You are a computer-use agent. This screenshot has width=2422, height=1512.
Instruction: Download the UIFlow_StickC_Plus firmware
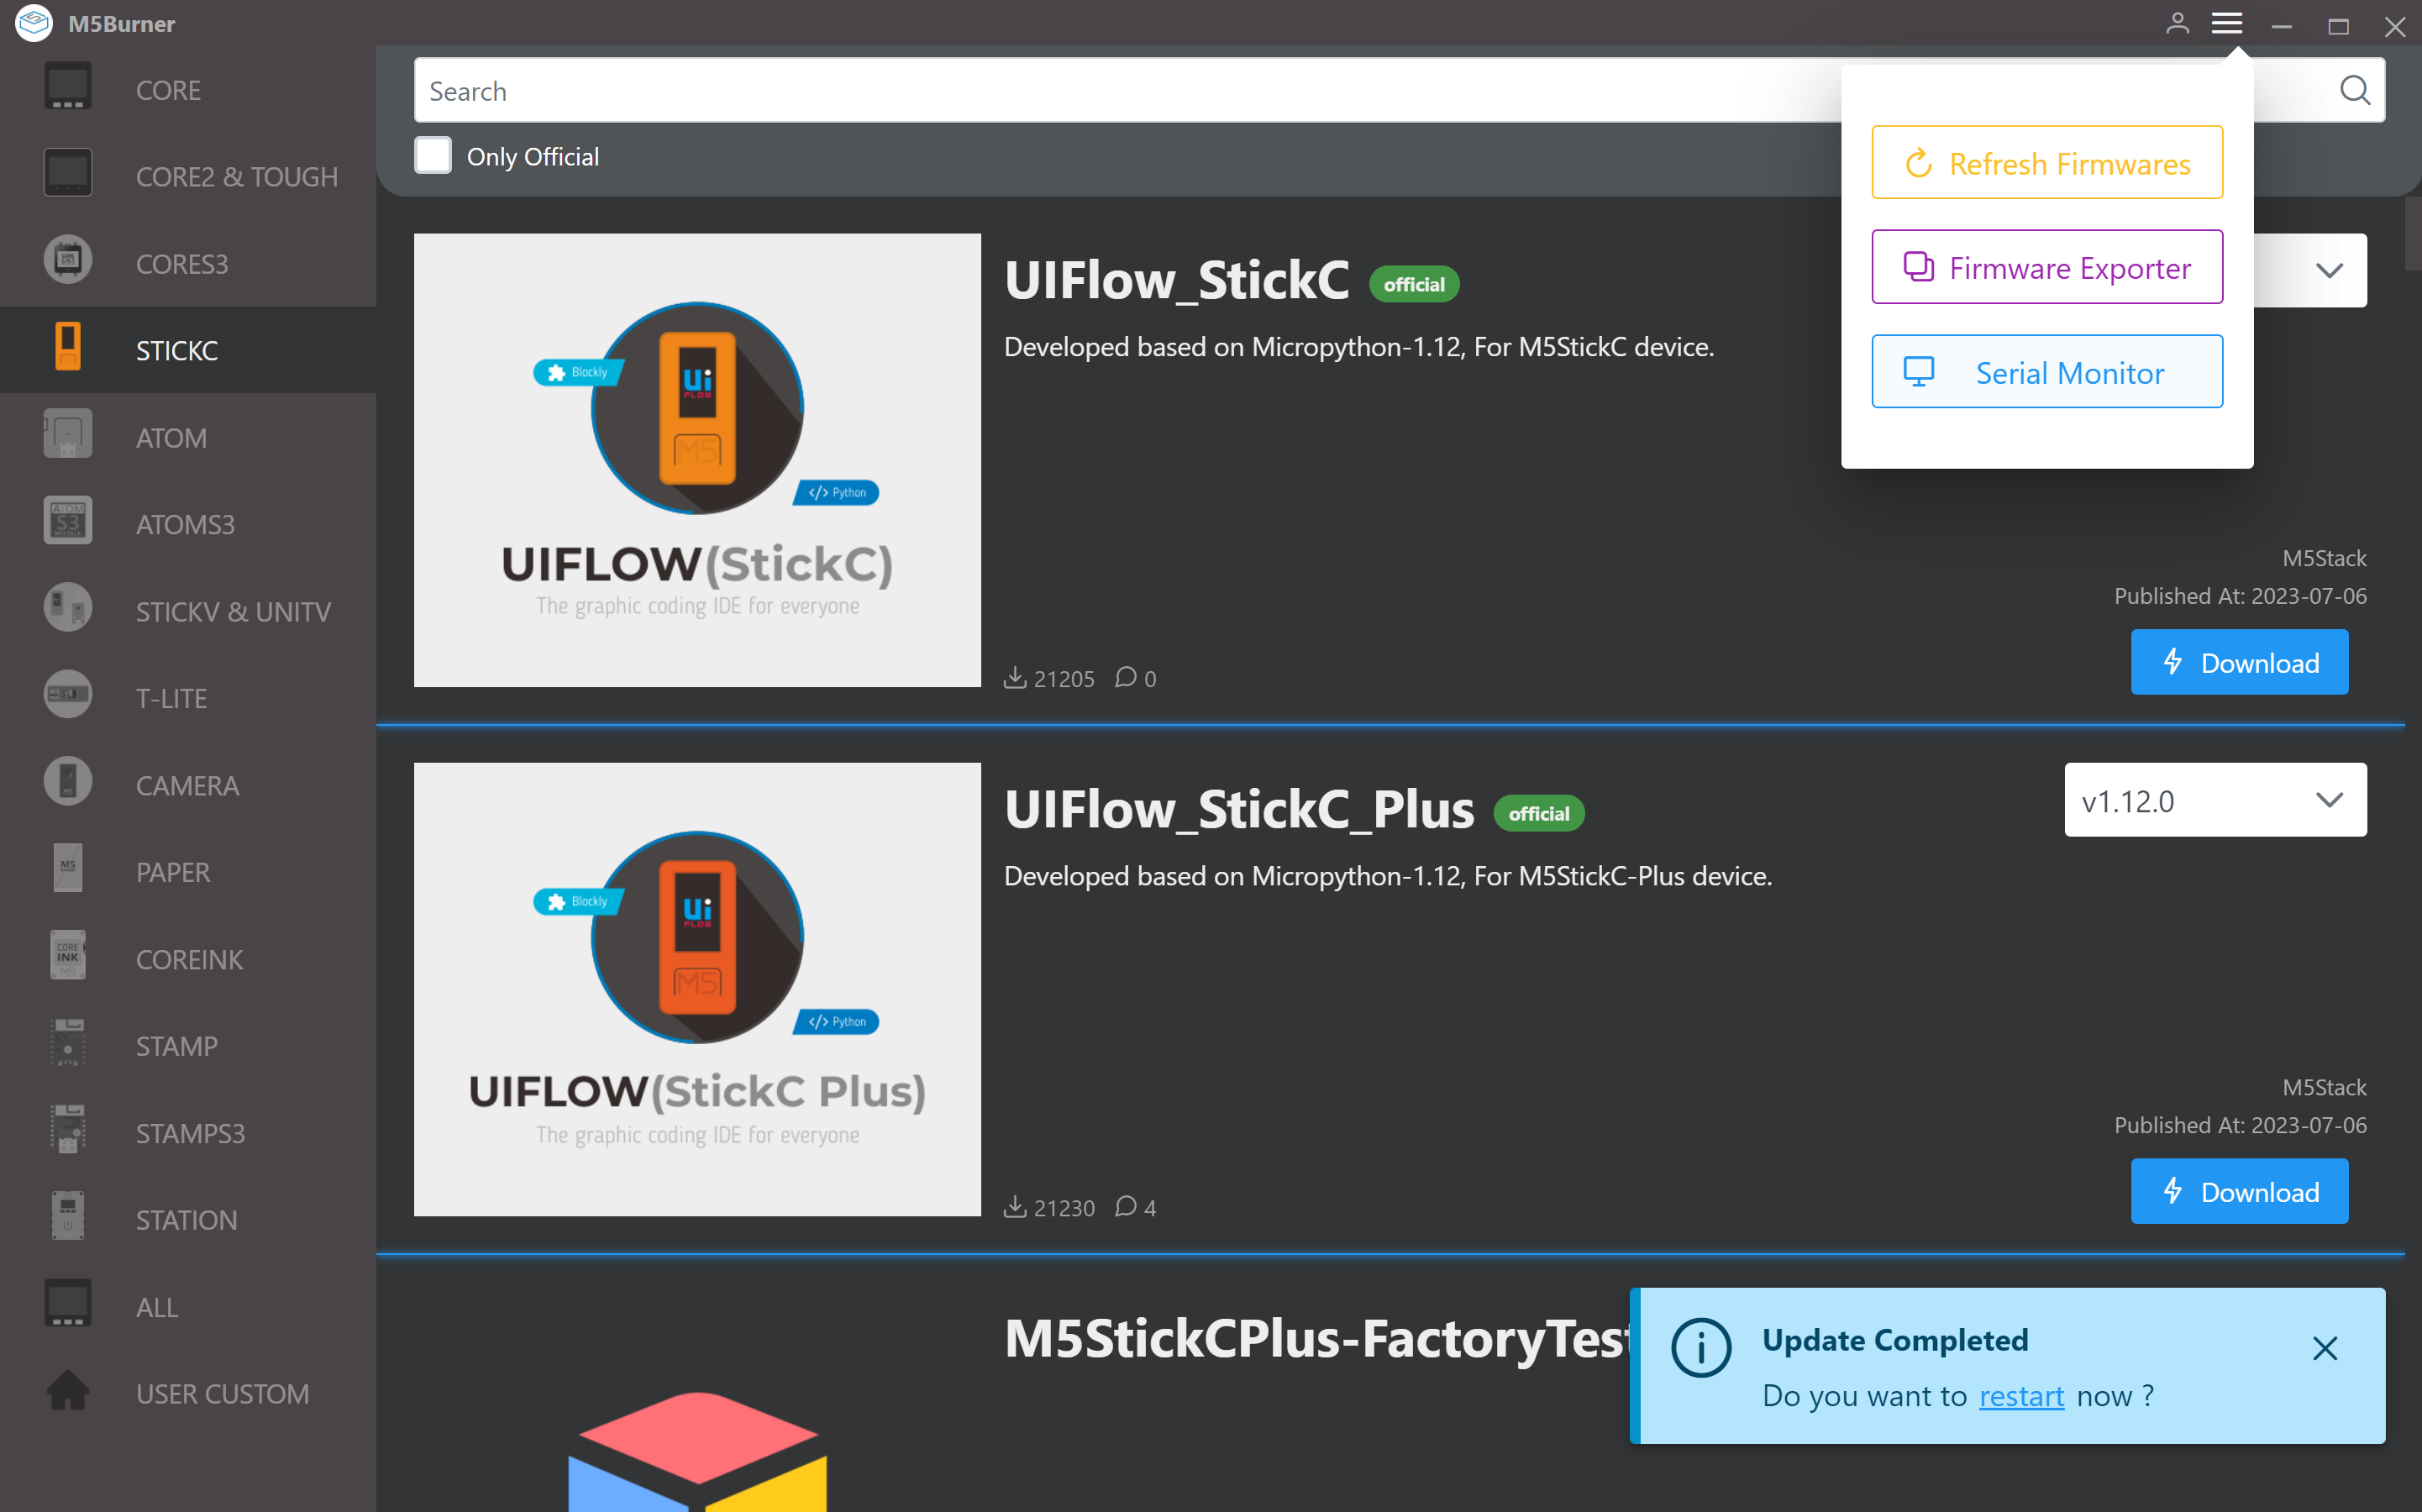tap(2239, 1192)
